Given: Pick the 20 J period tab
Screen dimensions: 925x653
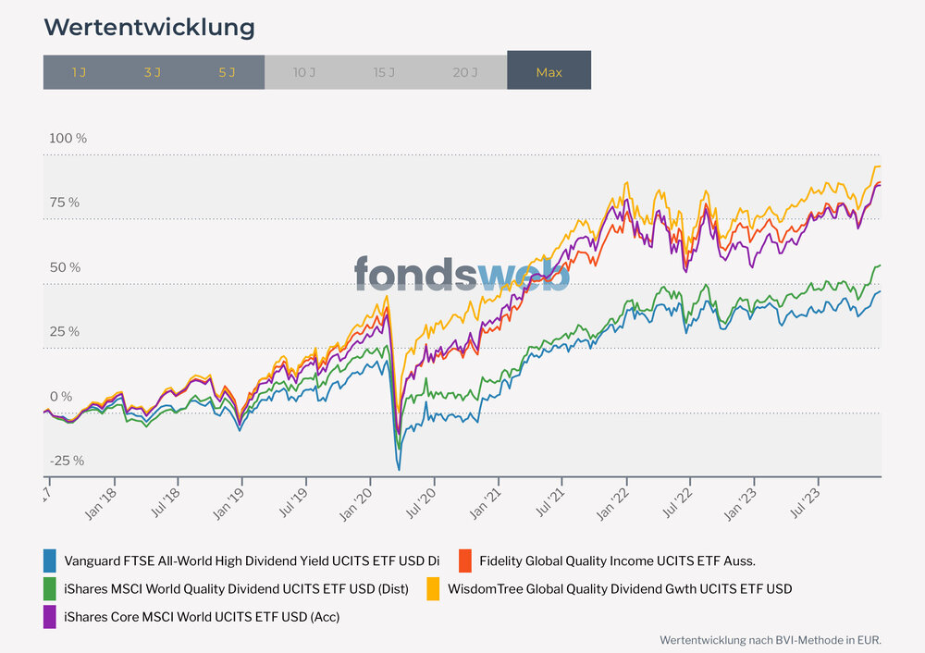Looking at the screenshot, I should (x=465, y=71).
